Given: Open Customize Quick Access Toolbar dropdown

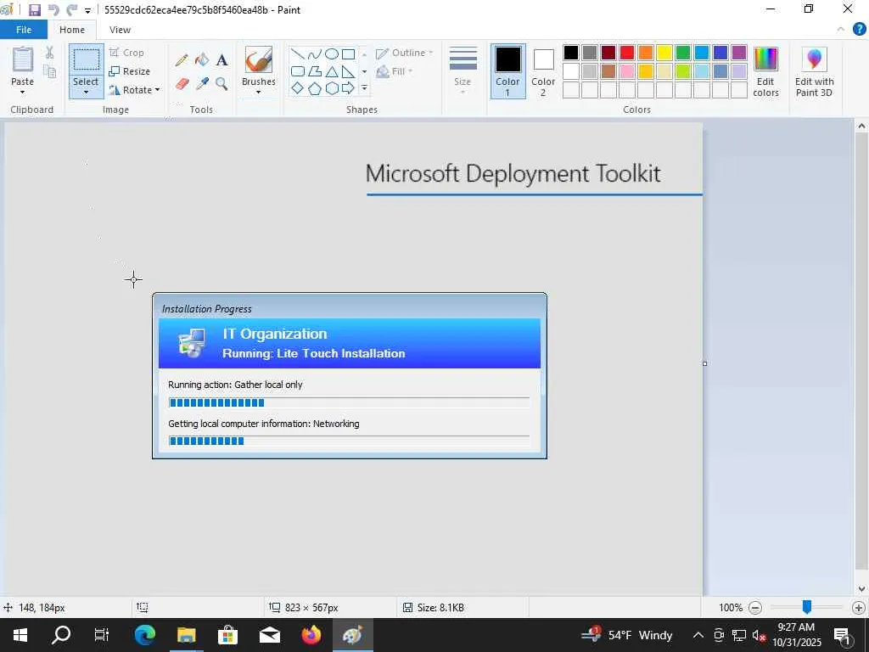Looking at the screenshot, I should 87,10.
